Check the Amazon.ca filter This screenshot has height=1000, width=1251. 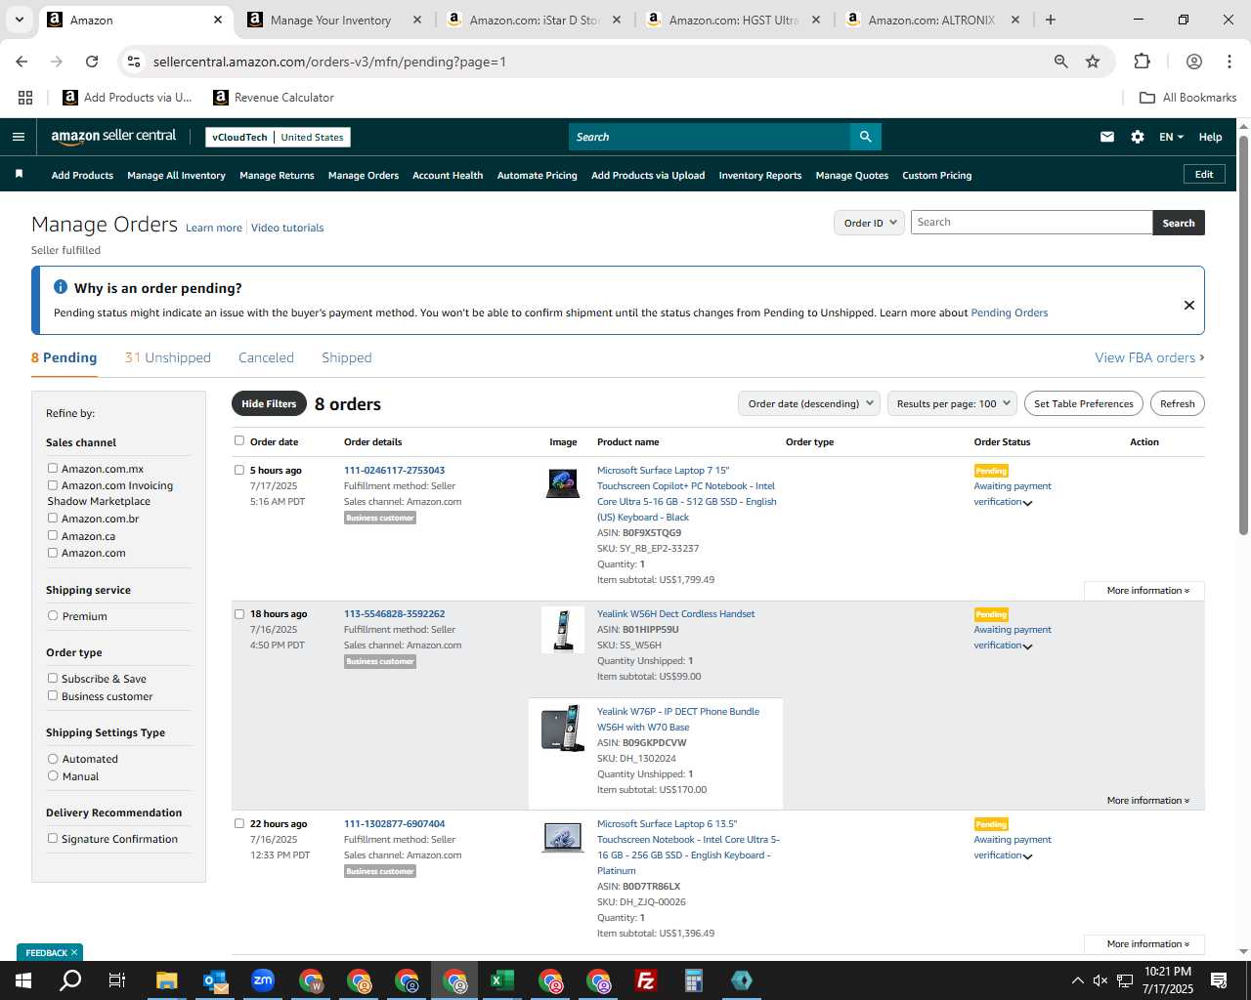53,535
